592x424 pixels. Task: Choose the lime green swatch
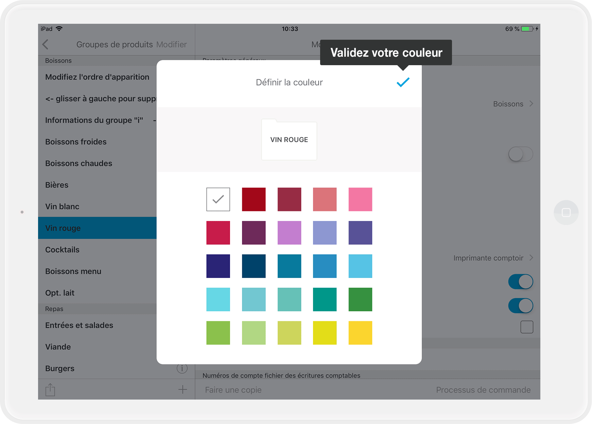click(218, 333)
